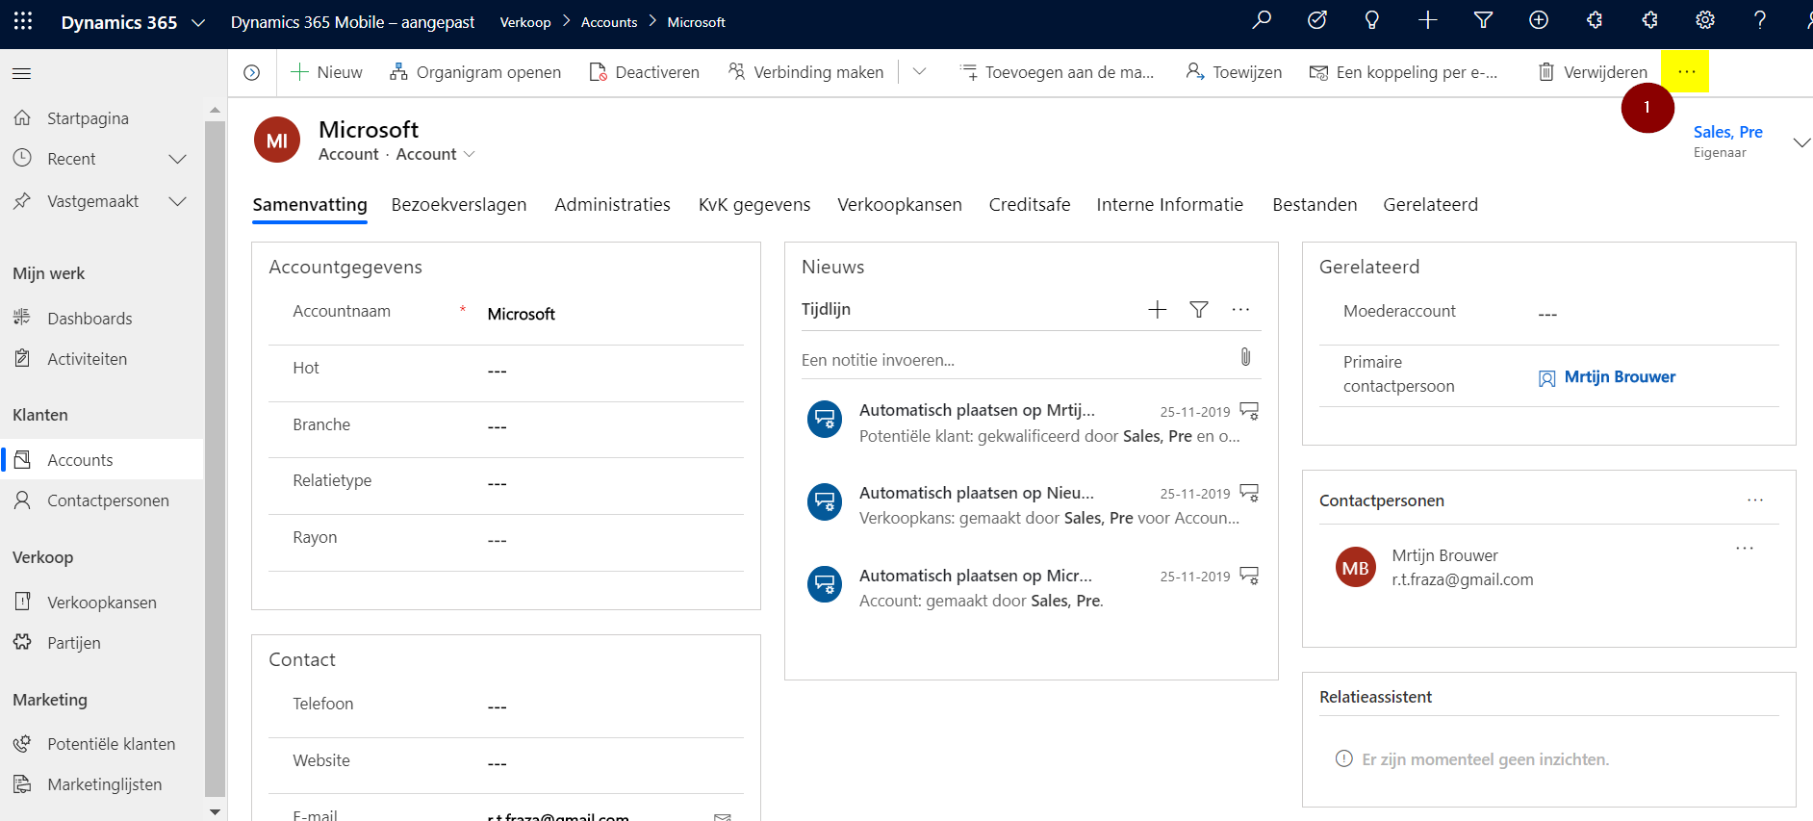
Task: Open the Creditsafe tab
Action: 1029,205
